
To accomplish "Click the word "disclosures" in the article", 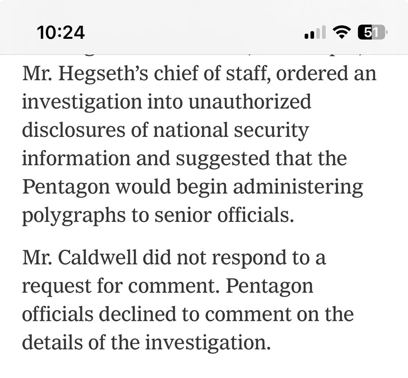I will click(73, 130).
